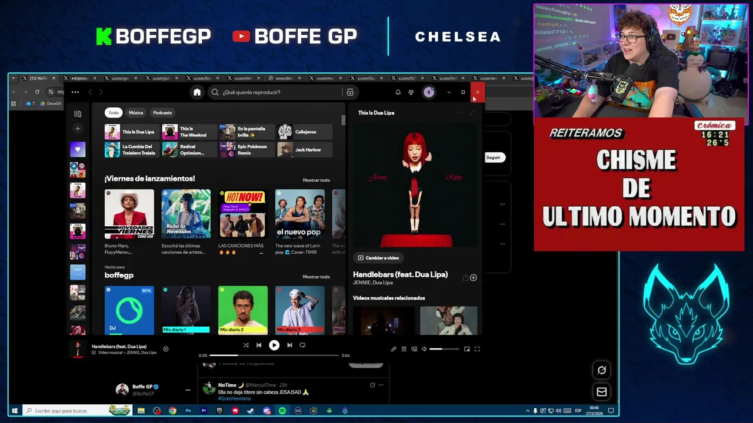This screenshot has height=423, width=753.
Task: Open Hot Now playlist cover
Action: (242, 214)
